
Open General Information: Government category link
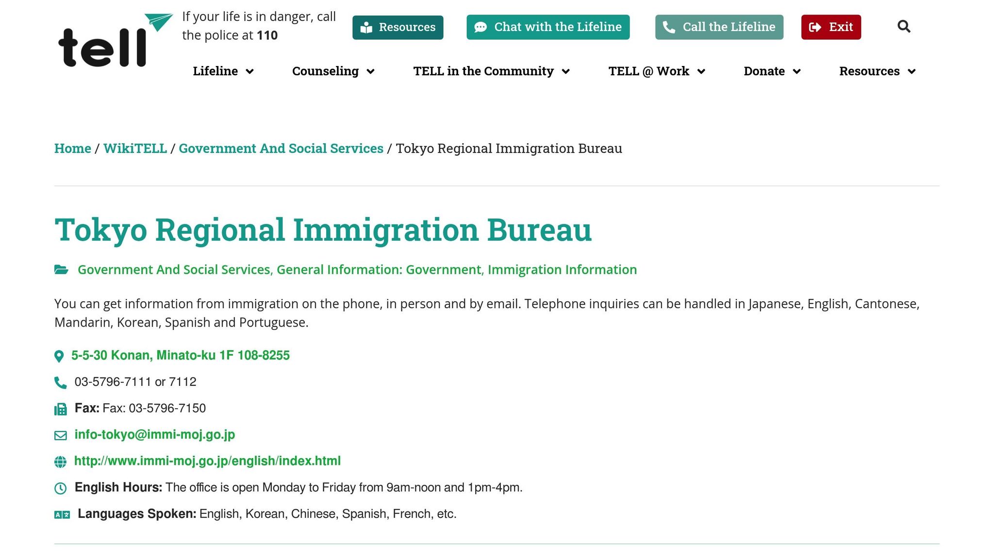(379, 270)
